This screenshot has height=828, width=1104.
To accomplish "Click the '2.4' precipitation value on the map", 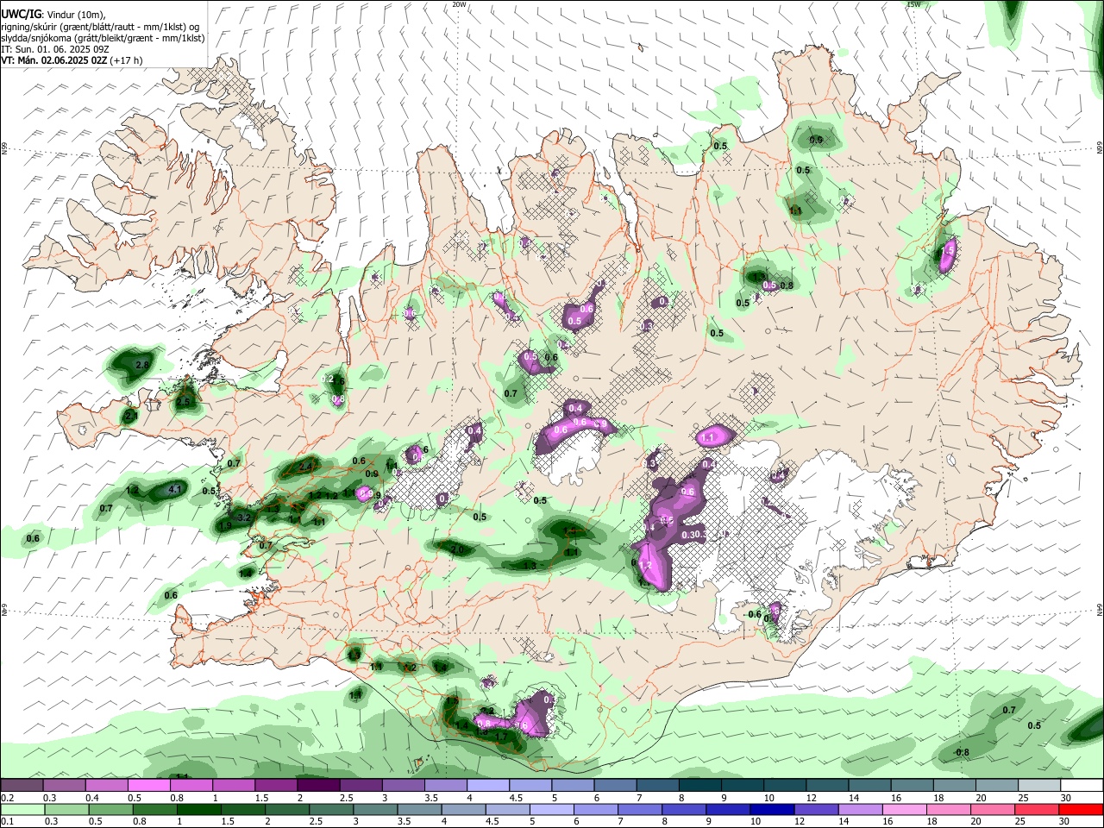I will [x=305, y=467].
